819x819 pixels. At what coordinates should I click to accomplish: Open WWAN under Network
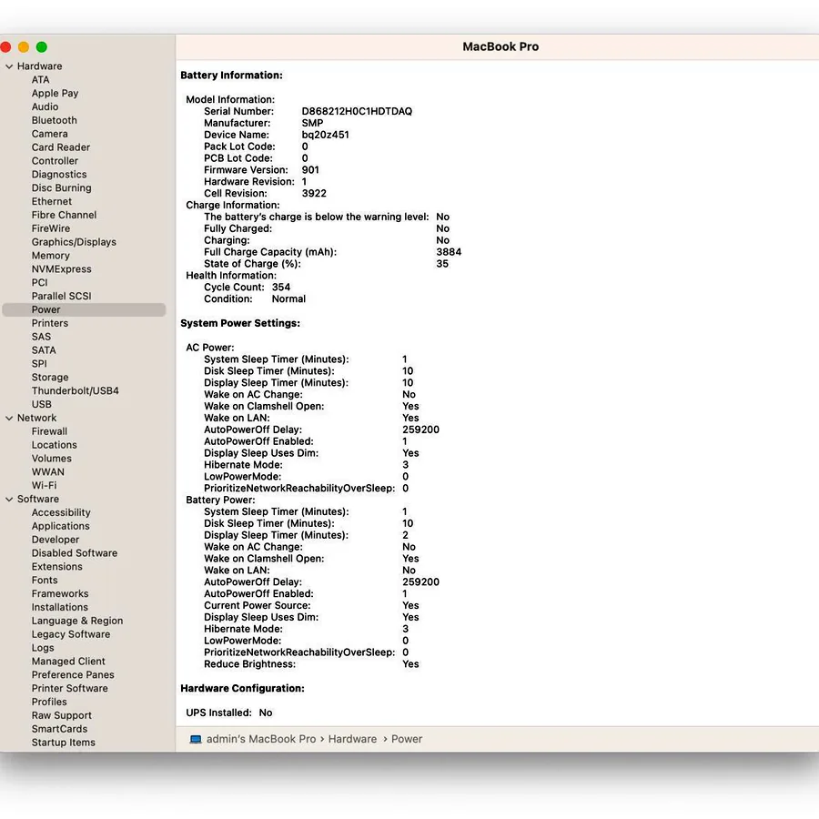click(48, 472)
